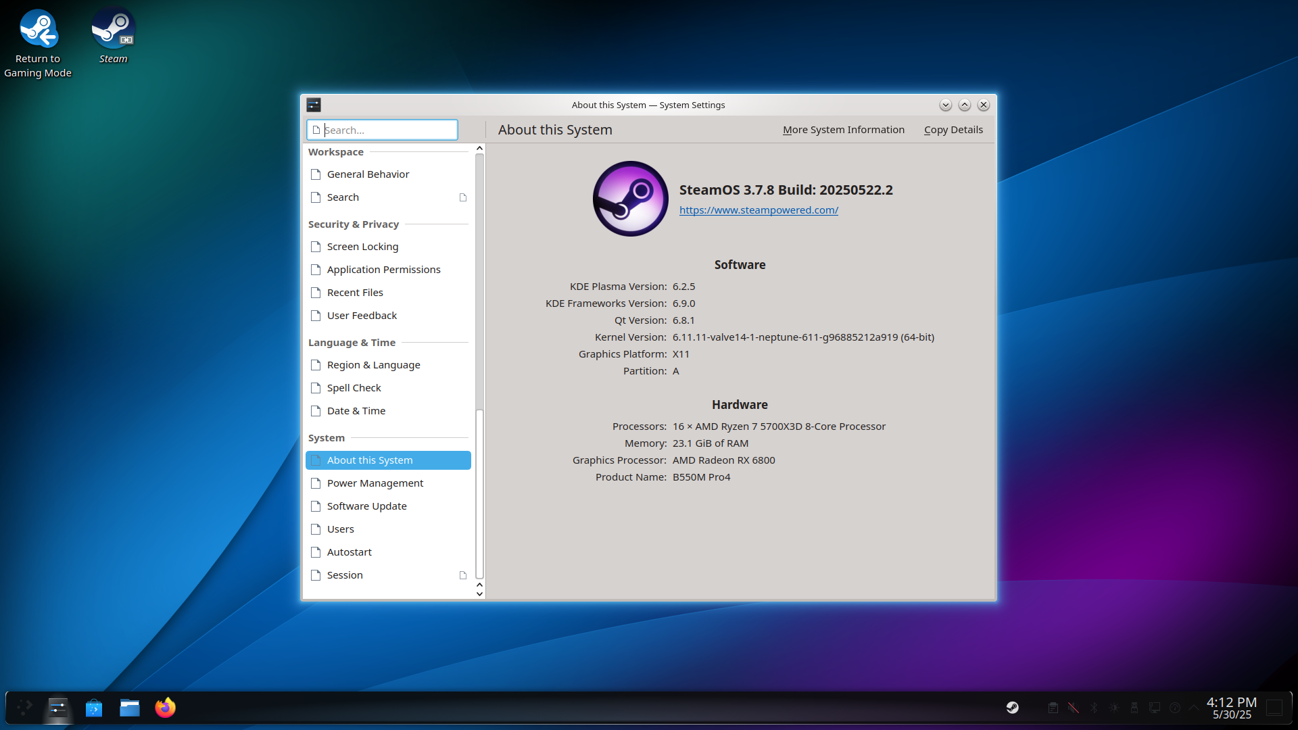Open the Klipper clipboard icon in tray
Viewport: 1298px width, 730px height.
pyautogui.click(x=1053, y=708)
